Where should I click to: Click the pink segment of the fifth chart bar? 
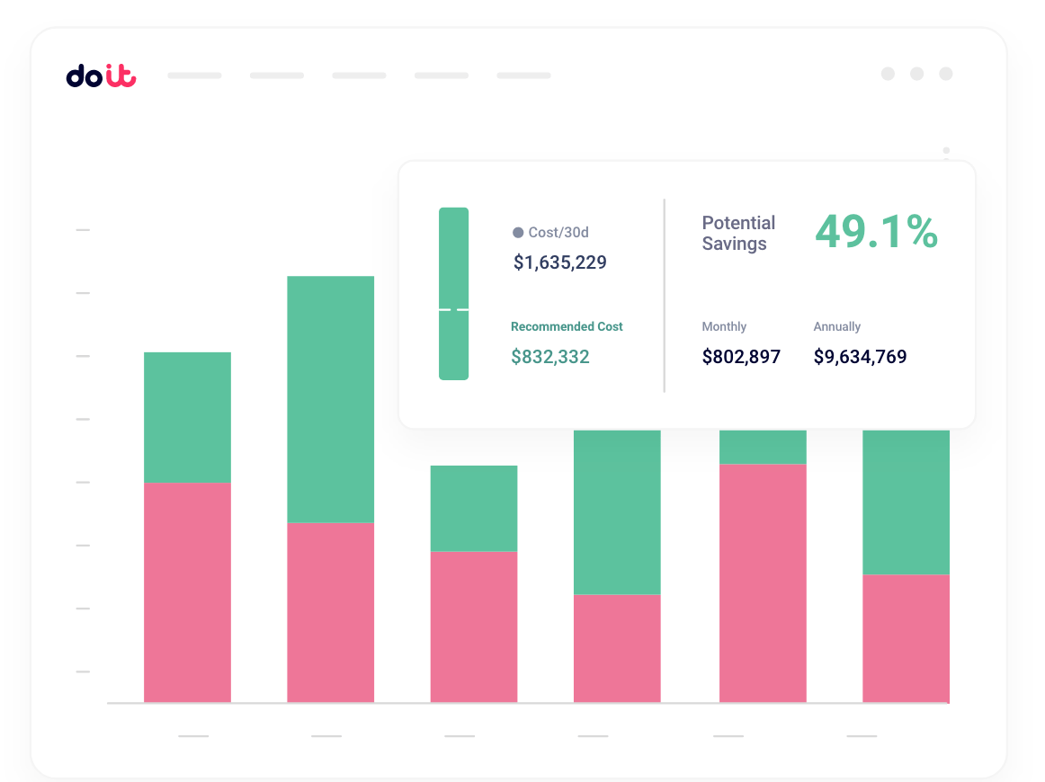[x=763, y=582]
